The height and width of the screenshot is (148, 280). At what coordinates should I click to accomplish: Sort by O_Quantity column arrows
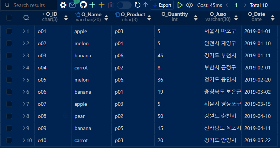coord(196,18)
